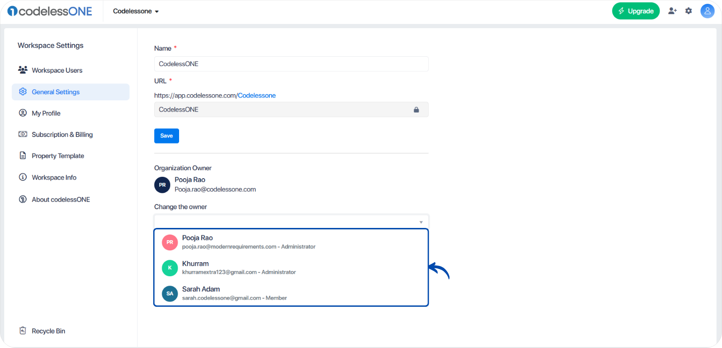The height and width of the screenshot is (348, 722).
Task: Click the pooja.rao@modernrequirements.com email text
Action: 229,247
